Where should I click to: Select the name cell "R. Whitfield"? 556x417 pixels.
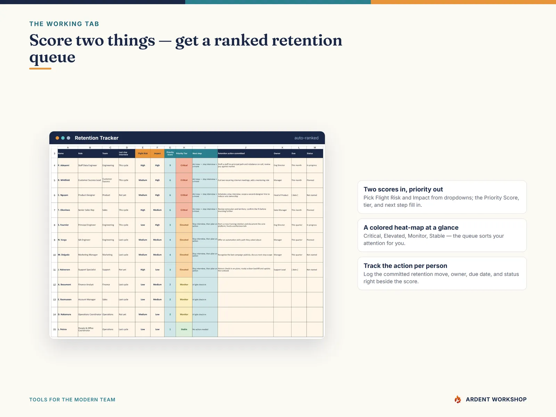[68, 180]
